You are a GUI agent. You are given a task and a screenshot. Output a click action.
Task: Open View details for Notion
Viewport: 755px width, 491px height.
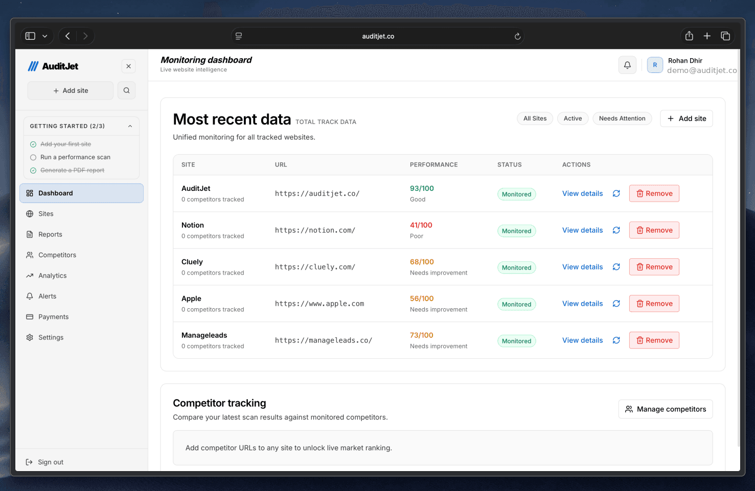tap(582, 230)
